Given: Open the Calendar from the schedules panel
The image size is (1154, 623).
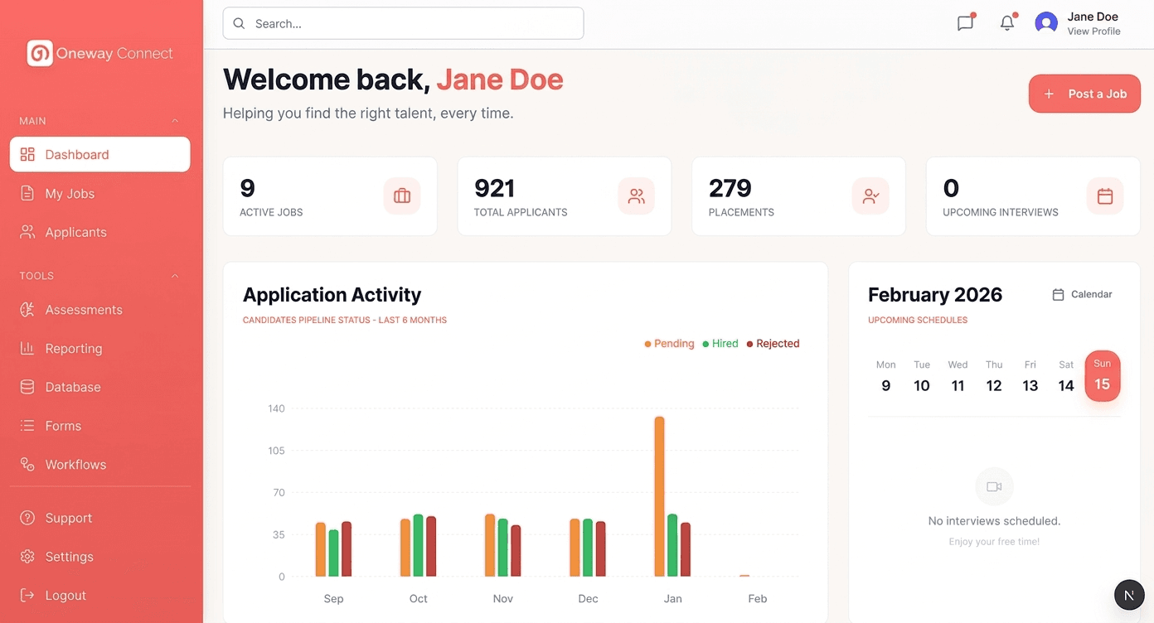Looking at the screenshot, I should tap(1082, 294).
